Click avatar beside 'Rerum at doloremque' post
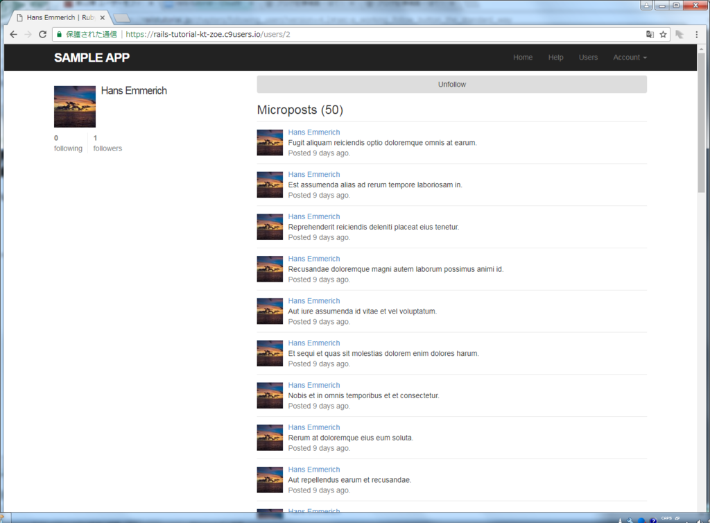Image resolution: width=710 pixels, height=523 pixels. [x=270, y=438]
